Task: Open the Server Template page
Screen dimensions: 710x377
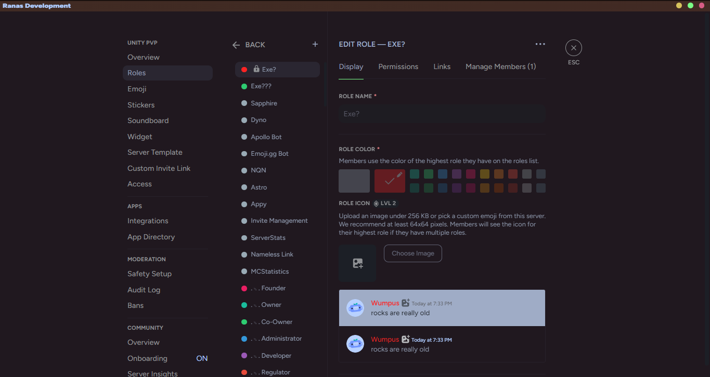Action: (167, 152)
